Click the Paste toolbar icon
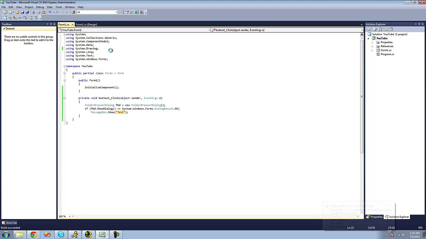 click(x=43, y=12)
